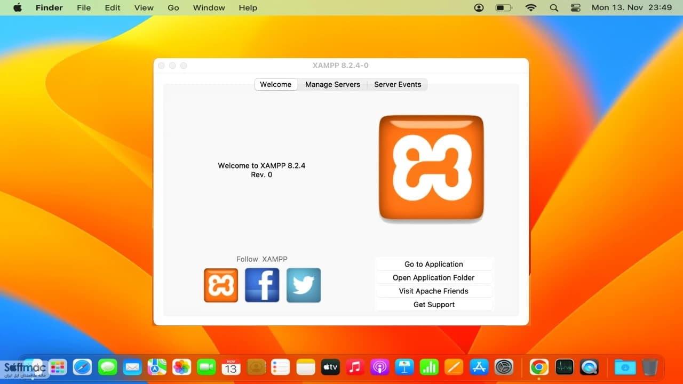Click the Visit Apache Friends button

(x=434, y=291)
